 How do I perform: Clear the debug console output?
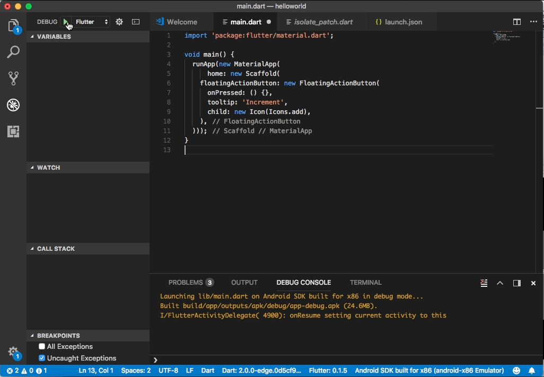coord(484,283)
